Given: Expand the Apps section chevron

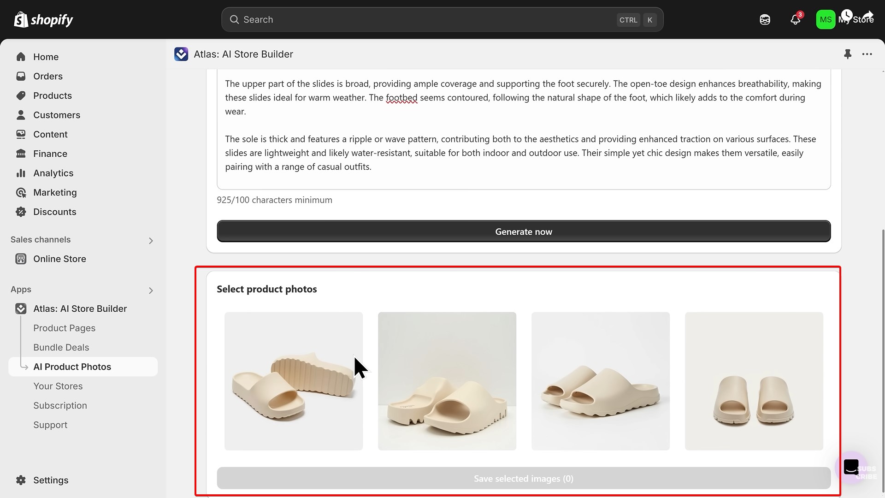Looking at the screenshot, I should pyautogui.click(x=151, y=290).
